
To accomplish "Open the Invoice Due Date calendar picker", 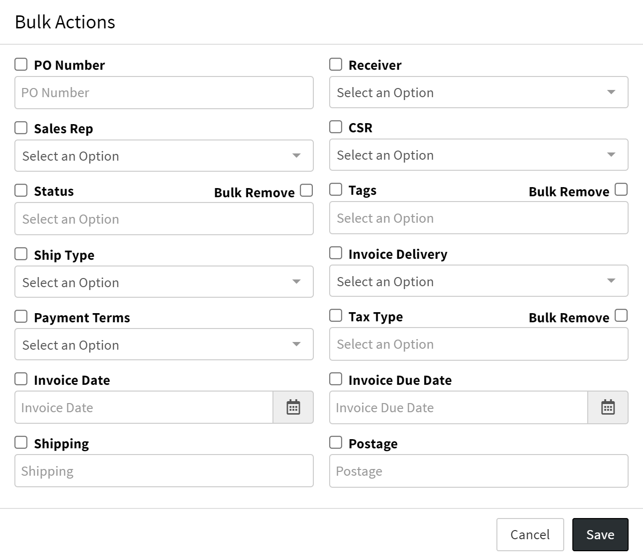I will point(608,407).
